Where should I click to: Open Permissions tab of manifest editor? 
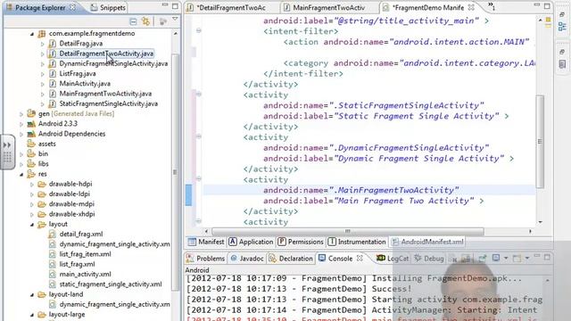point(301,242)
